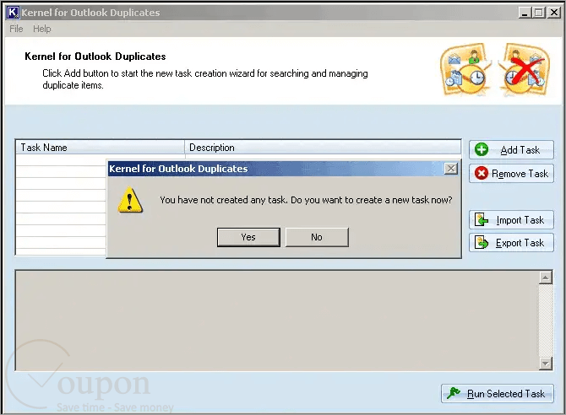Viewport: 566px width, 415px height.
Task: Open the Help menu
Action: pyautogui.click(x=42, y=29)
